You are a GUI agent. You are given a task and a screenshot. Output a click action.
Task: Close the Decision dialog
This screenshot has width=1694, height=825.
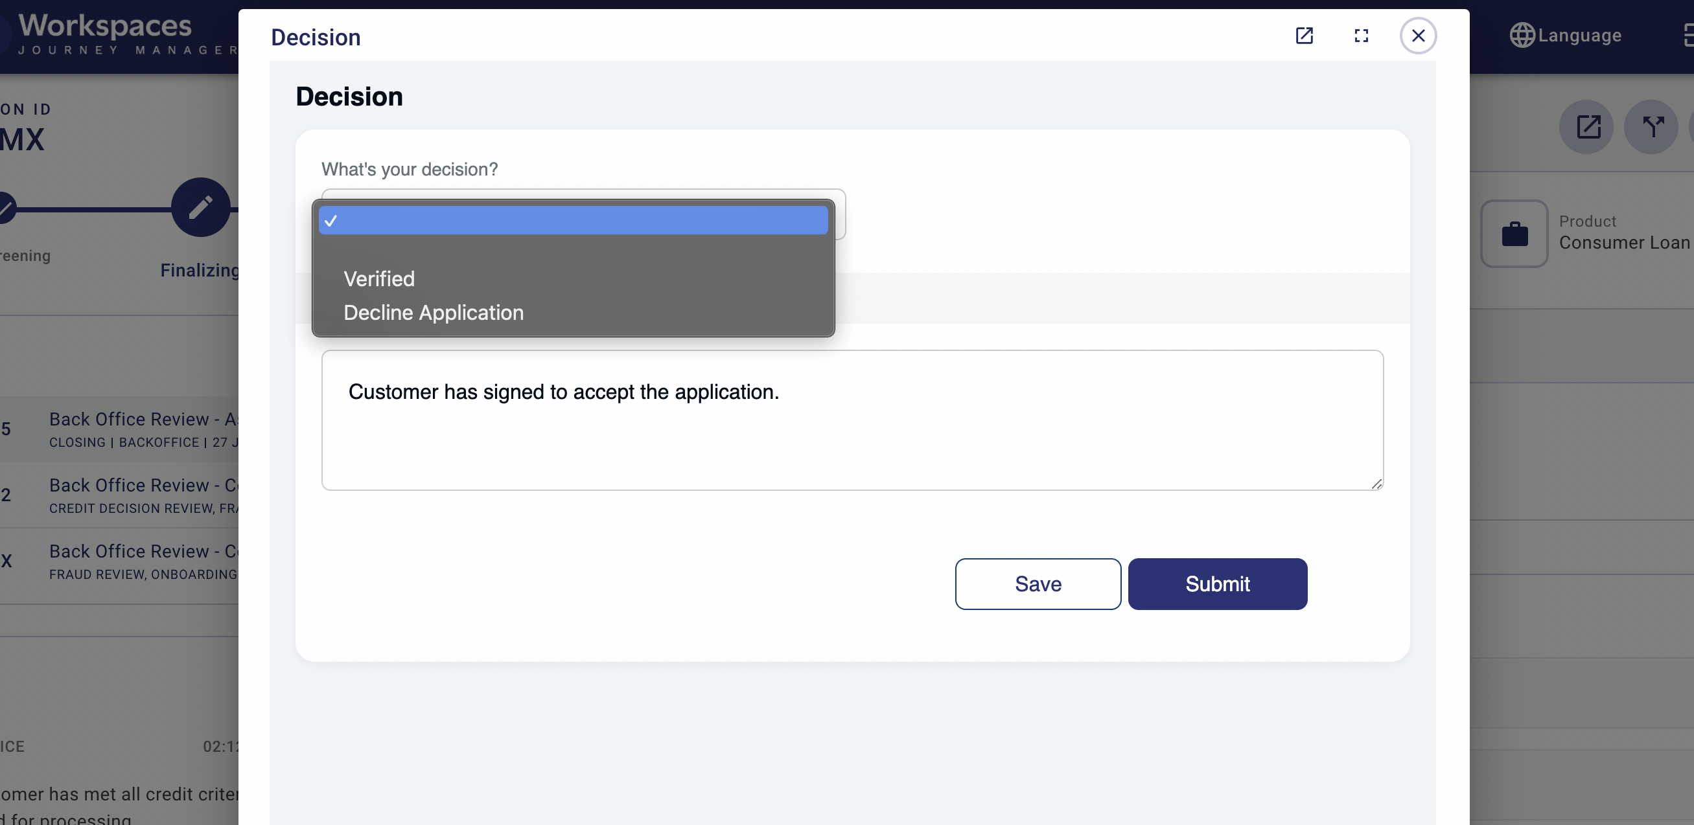[1418, 36]
